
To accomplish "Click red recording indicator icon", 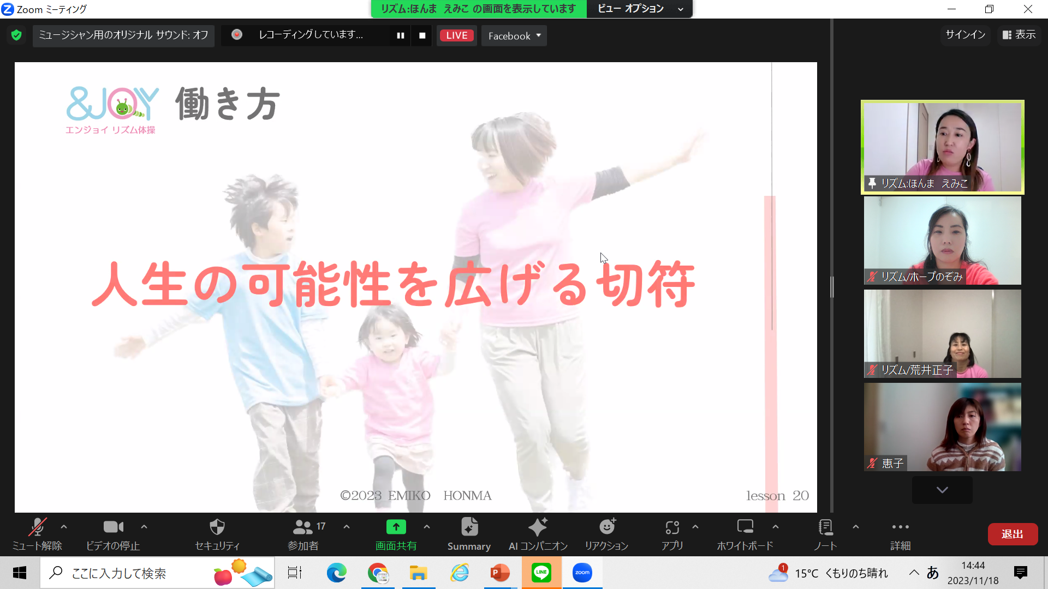I will tap(237, 34).
